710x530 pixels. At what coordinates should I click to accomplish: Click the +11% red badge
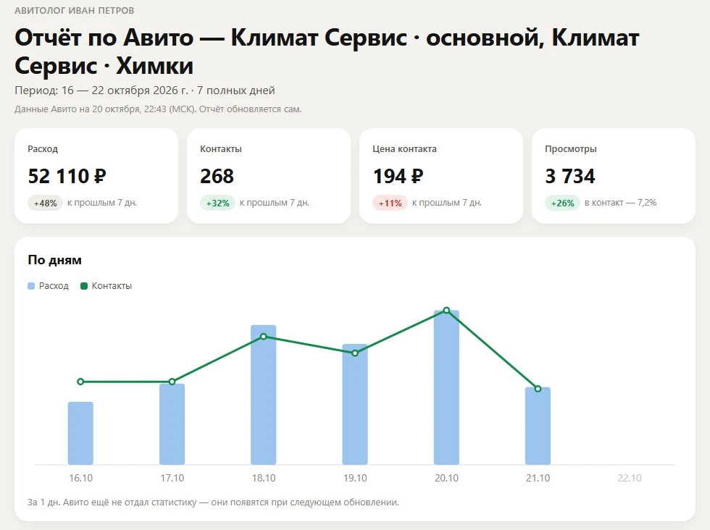390,203
